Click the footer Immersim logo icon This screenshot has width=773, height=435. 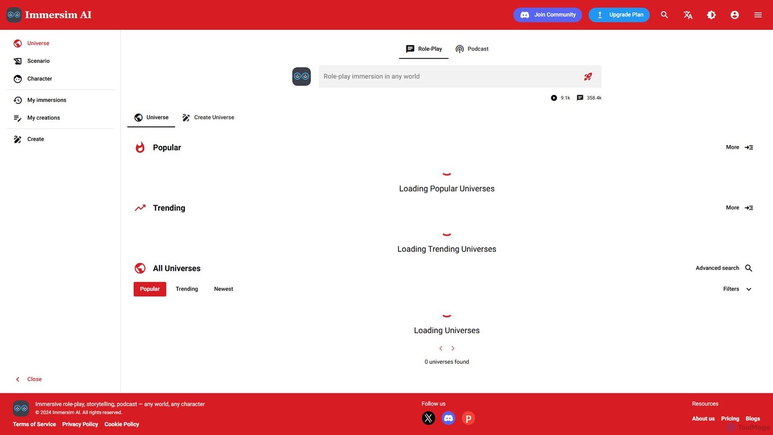(x=21, y=409)
